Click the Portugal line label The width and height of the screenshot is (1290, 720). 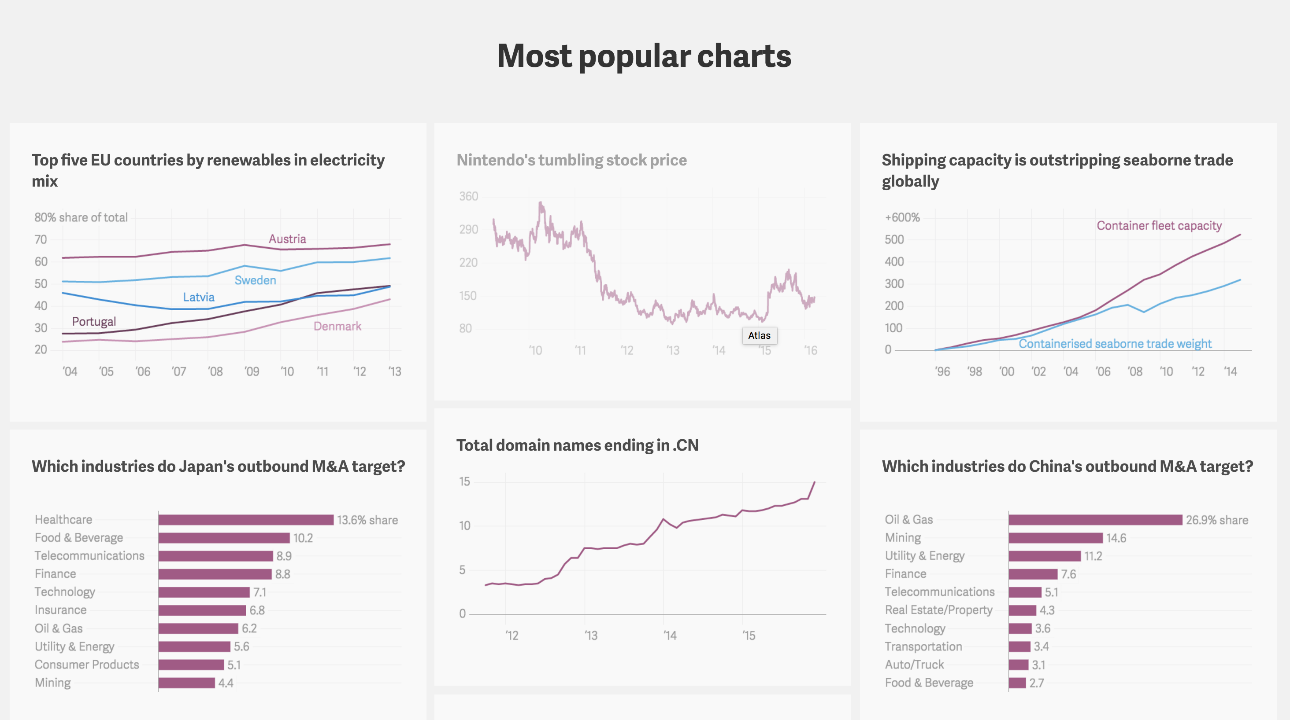[x=94, y=321]
